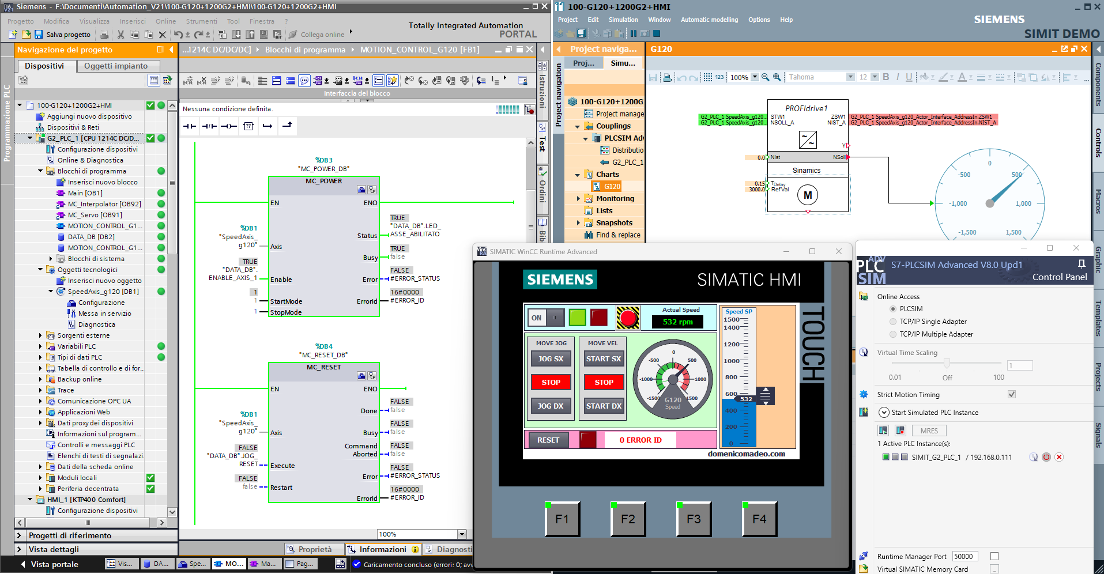
Task: Insert an empty box instruction
Action: click(248, 126)
